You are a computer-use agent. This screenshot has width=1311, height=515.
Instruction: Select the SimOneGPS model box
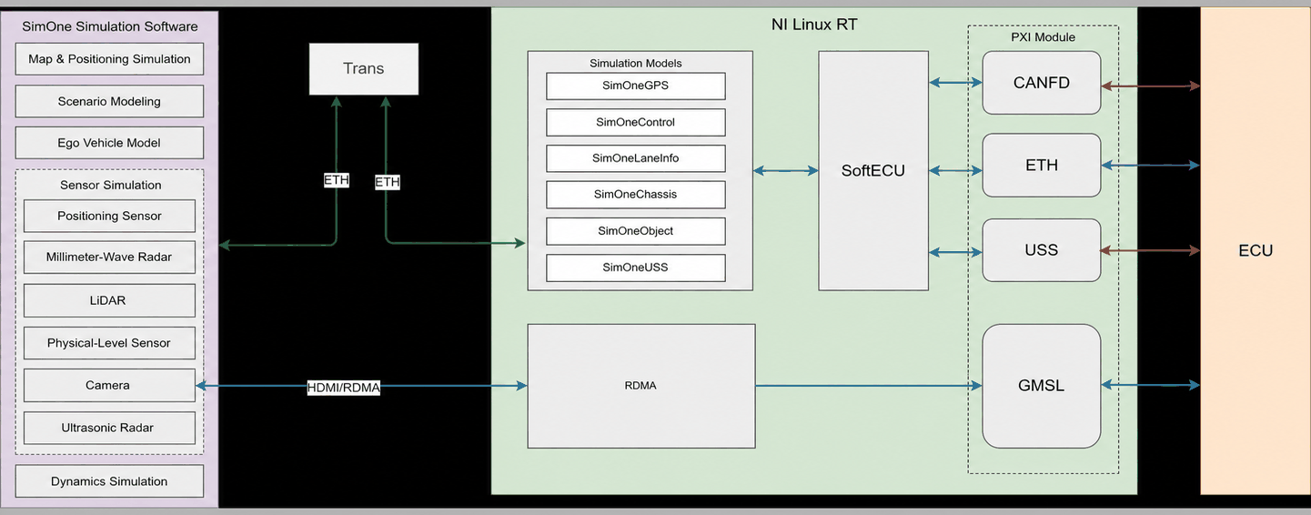click(636, 86)
